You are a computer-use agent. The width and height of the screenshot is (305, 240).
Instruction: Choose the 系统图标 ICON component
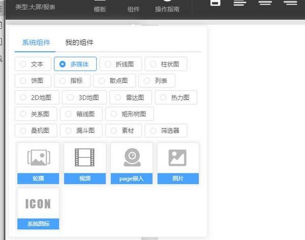point(38,208)
